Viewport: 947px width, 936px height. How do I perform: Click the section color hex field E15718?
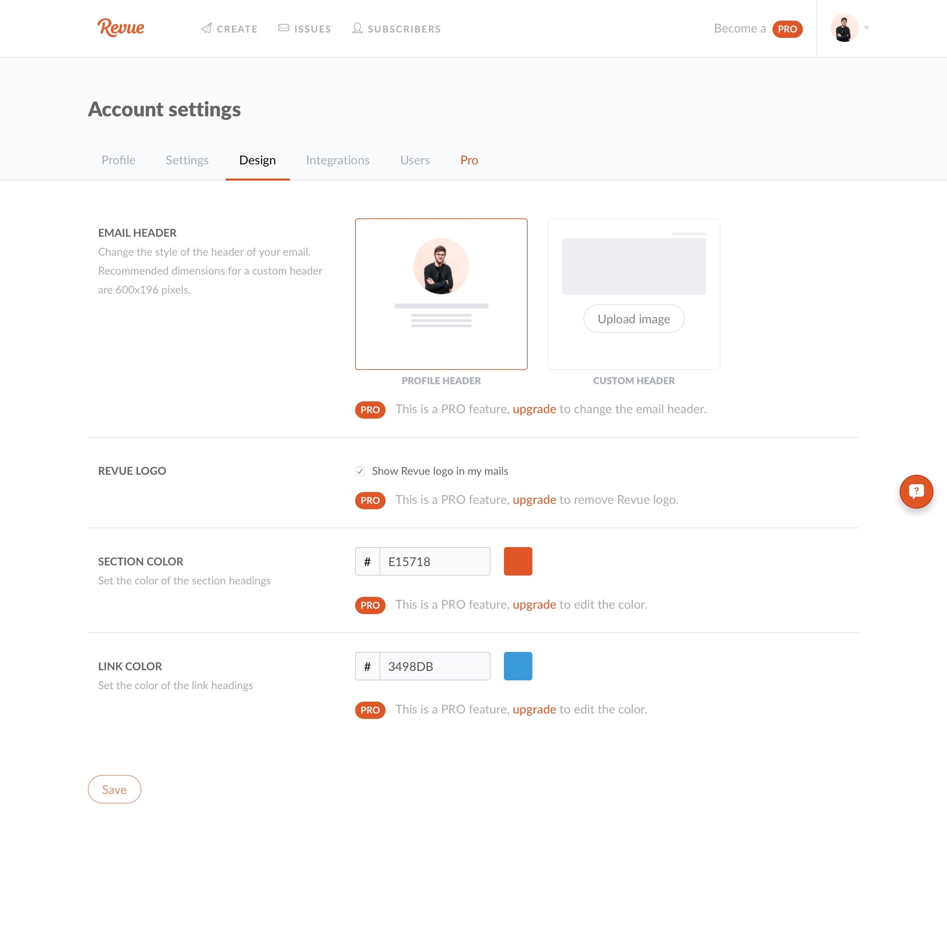435,562
